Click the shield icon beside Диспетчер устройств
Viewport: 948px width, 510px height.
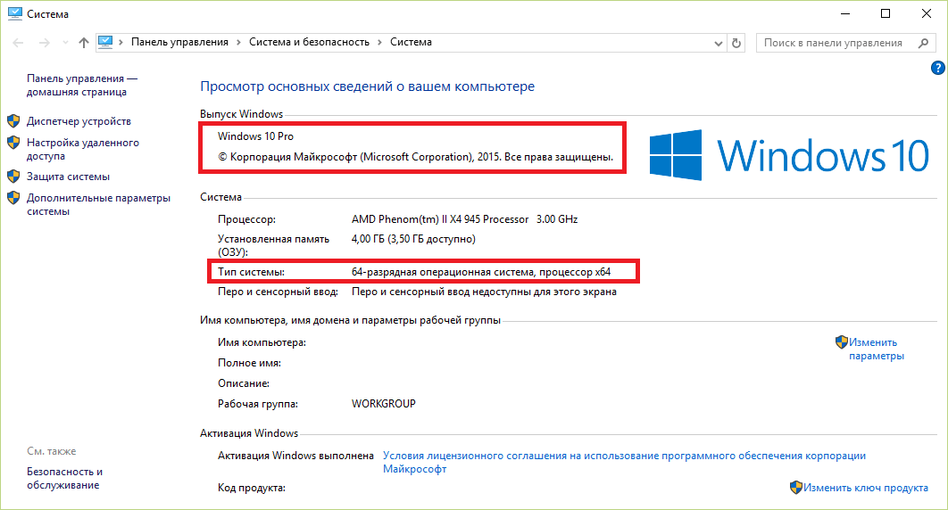pos(13,121)
